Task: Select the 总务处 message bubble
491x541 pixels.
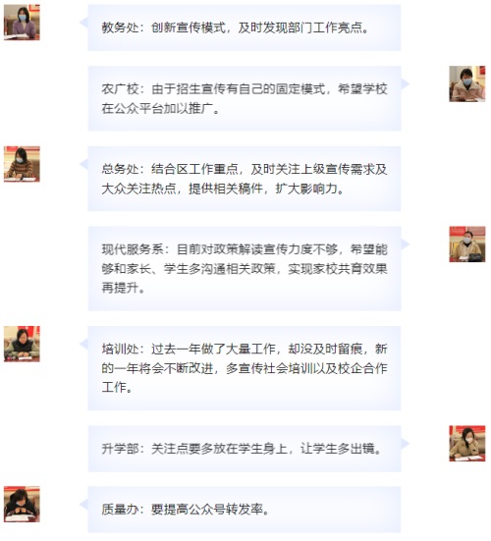Action: (245, 179)
